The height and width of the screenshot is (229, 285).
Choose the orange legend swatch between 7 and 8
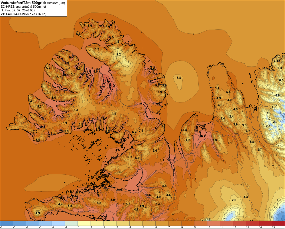point(175,223)
